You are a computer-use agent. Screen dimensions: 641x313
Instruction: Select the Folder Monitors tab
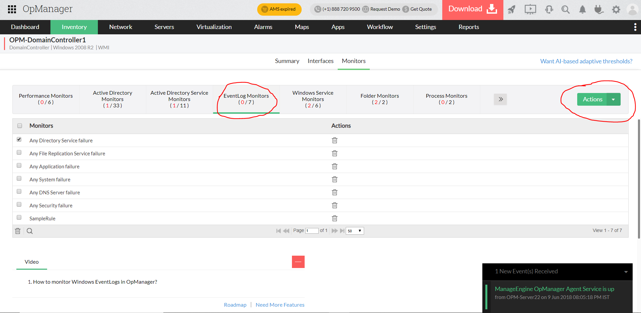point(380,99)
